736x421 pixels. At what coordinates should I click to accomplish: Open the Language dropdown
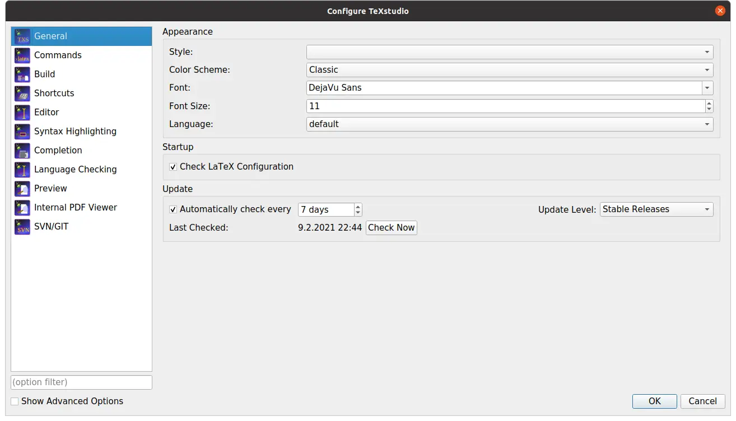click(x=510, y=124)
